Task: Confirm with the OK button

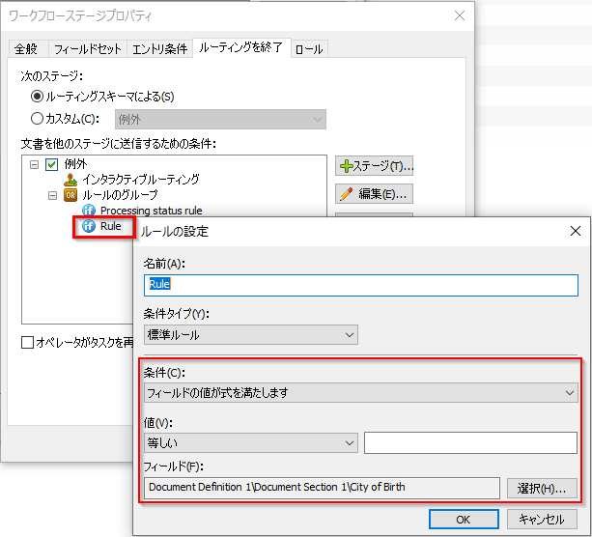Action: (x=464, y=520)
